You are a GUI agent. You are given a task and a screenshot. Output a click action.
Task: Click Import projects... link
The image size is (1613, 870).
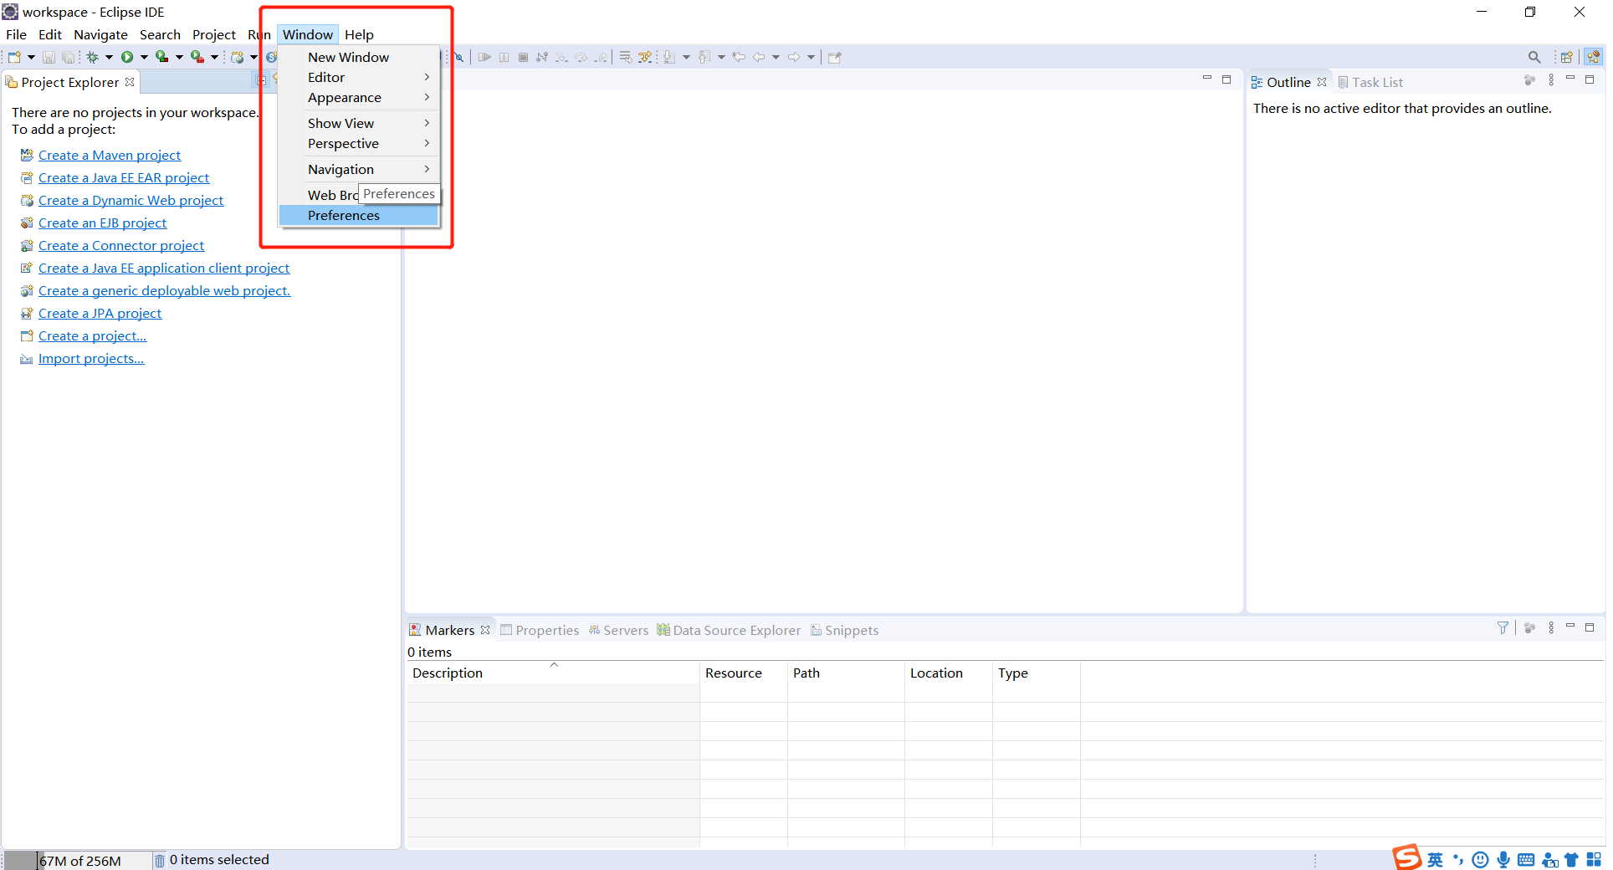point(91,358)
